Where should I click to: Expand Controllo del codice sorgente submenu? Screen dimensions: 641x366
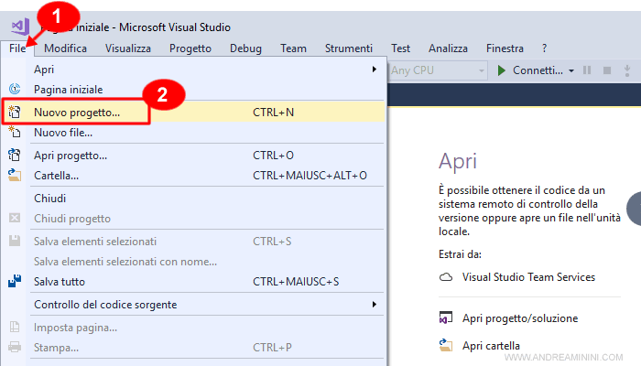374,305
